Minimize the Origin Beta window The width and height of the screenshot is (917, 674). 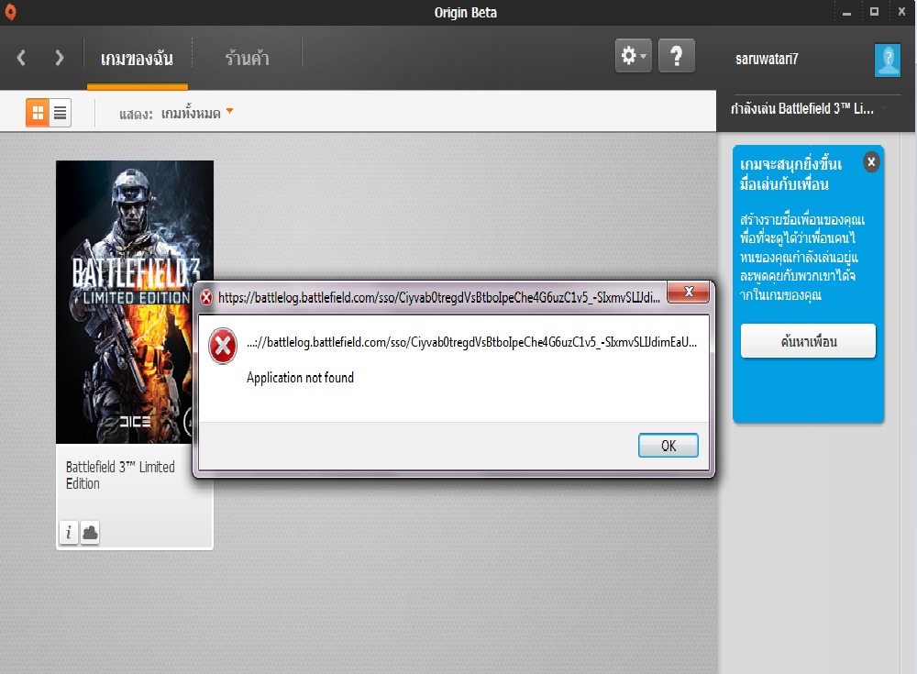(846, 12)
